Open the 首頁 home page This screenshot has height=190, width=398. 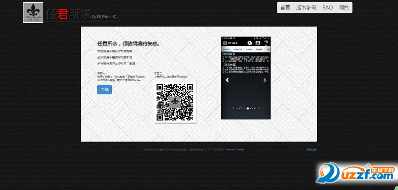coord(285,7)
